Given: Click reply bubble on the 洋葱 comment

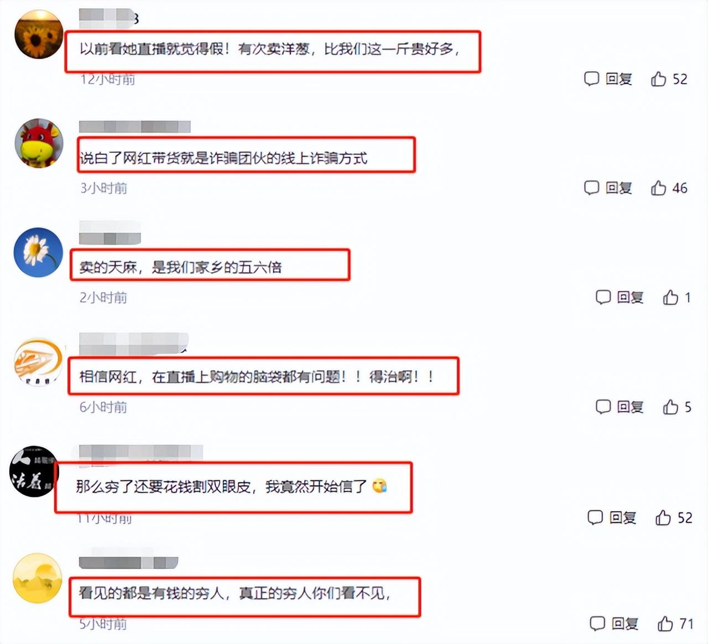Looking at the screenshot, I should [591, 79].
